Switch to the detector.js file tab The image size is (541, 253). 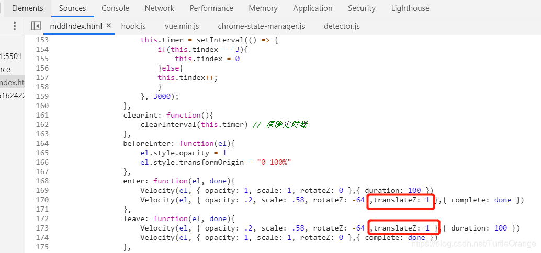coord(342,26)
